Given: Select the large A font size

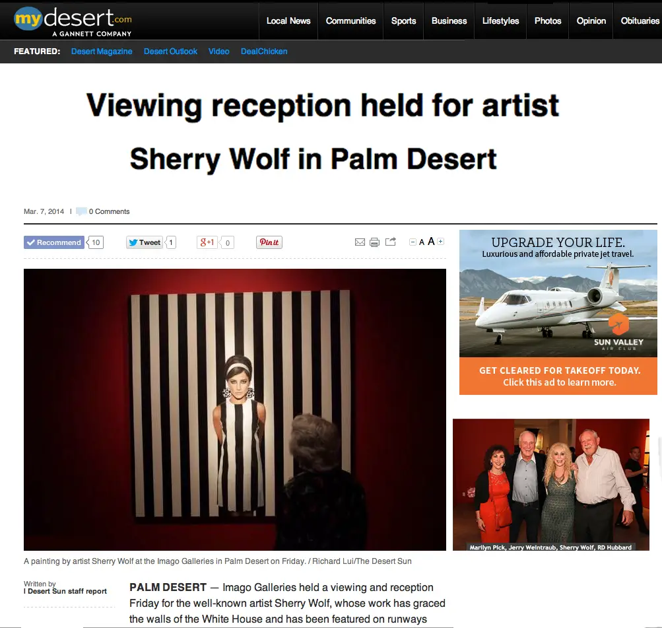Looking at the screenshot, I should (431, 241).
